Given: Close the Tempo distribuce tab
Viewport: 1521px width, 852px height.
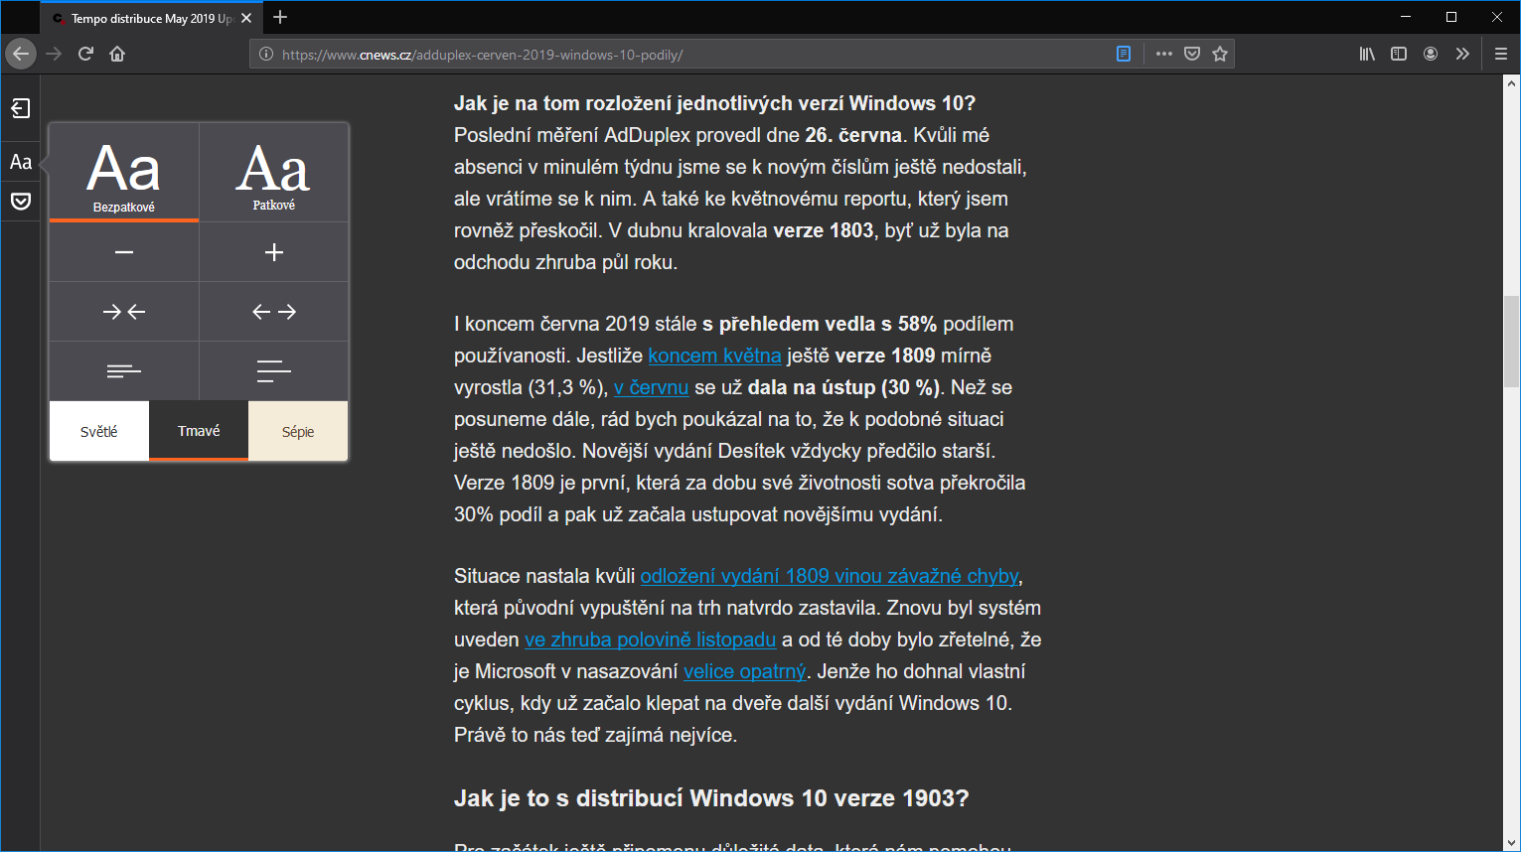Looking at the screenshot, I should 246,18.
